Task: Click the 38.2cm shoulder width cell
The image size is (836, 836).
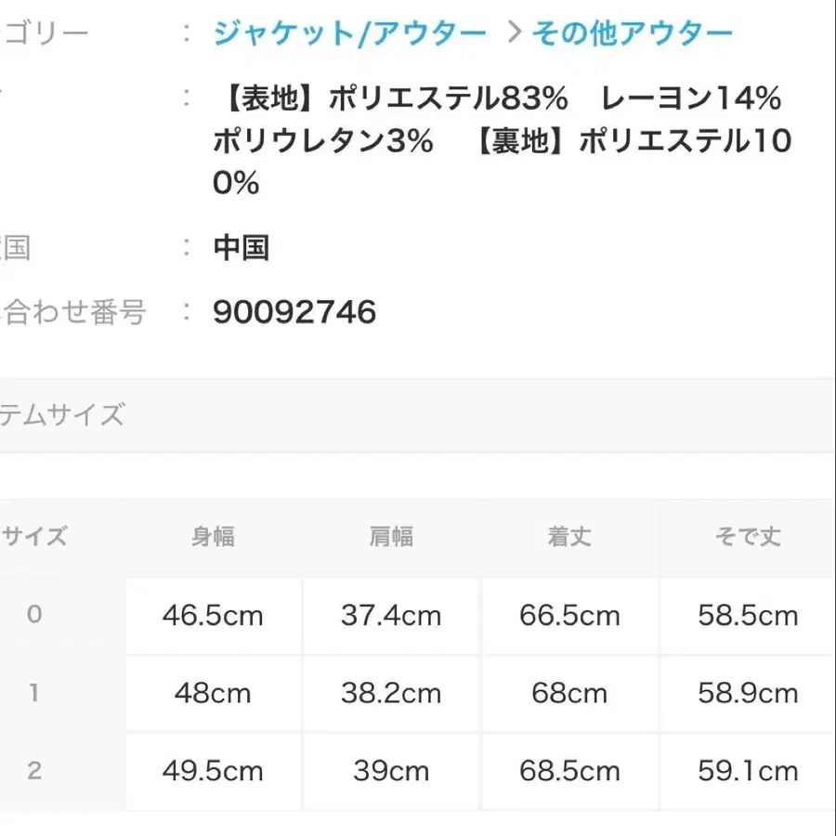Action: [x=390, y=694]
